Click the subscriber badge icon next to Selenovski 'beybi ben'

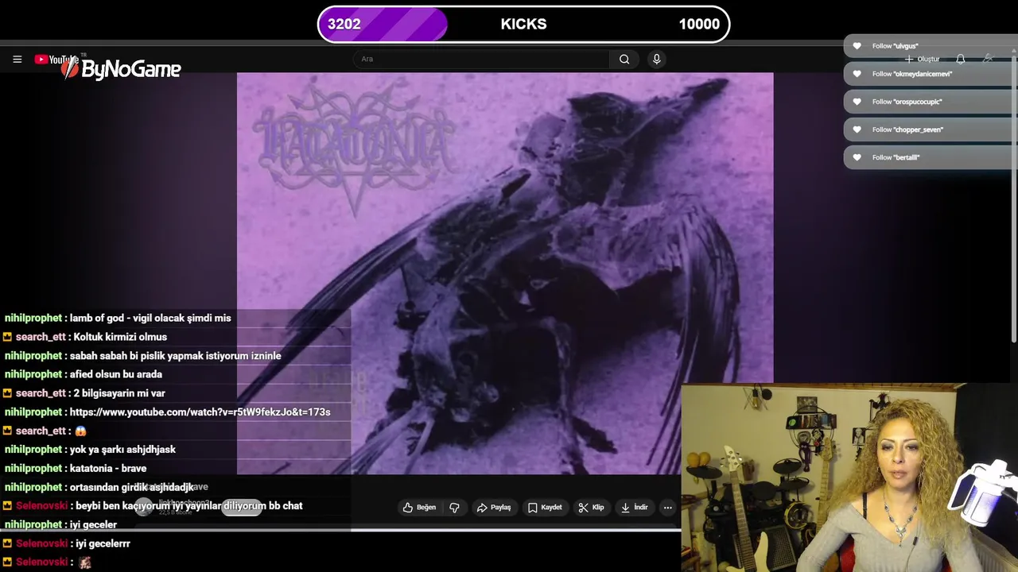click(x=7, y=506)
